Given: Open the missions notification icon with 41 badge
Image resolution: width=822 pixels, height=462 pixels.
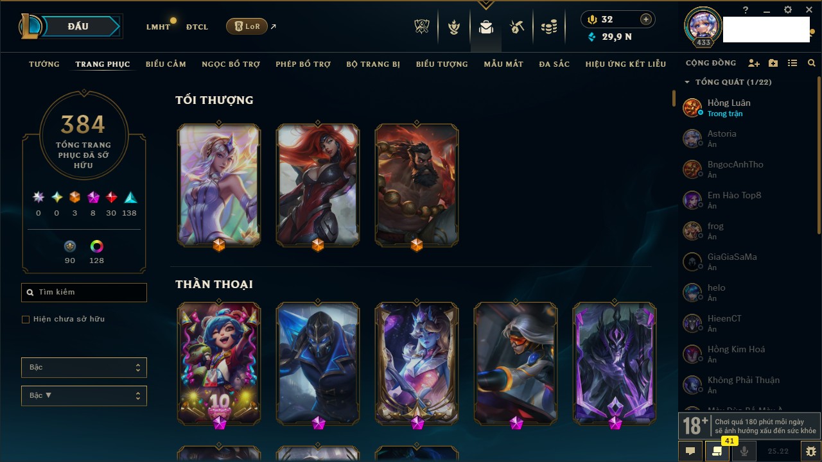Looking at the screenshot, I should tap(717, 451).
